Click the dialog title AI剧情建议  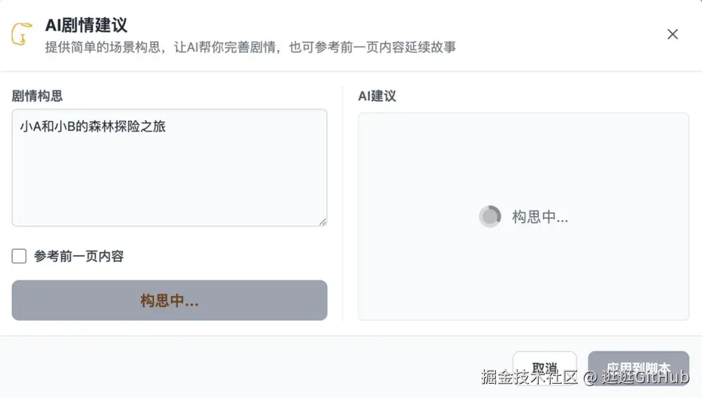click(x=84, y=26)
